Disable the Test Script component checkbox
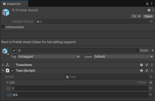Image resolution: width=155 pixels, height=101 pixels. point(12,71)
